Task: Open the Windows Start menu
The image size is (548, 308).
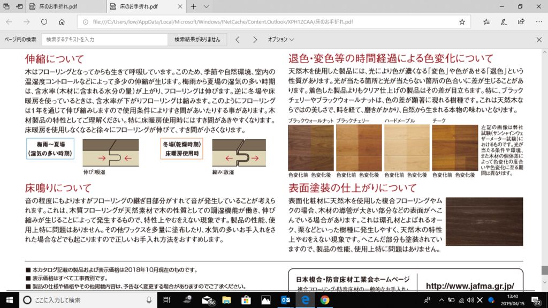Action: tap(10, 300)
